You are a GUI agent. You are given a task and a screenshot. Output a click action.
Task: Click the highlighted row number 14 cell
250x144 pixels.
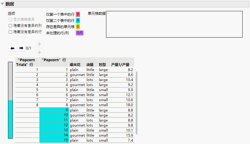tap(54, 135)
